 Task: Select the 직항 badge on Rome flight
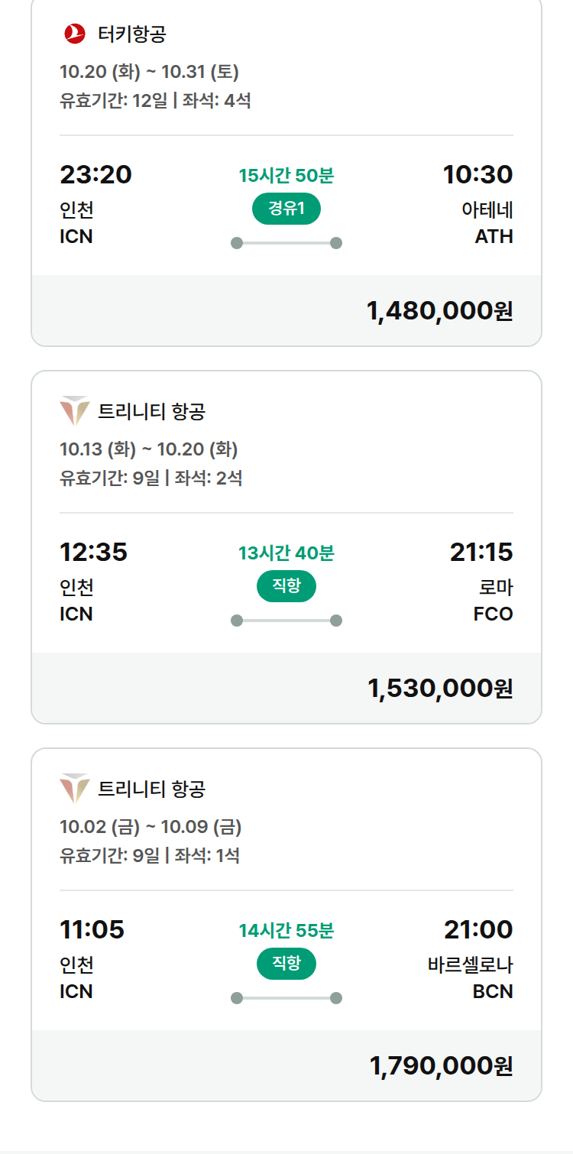click(x=286, y=586)
